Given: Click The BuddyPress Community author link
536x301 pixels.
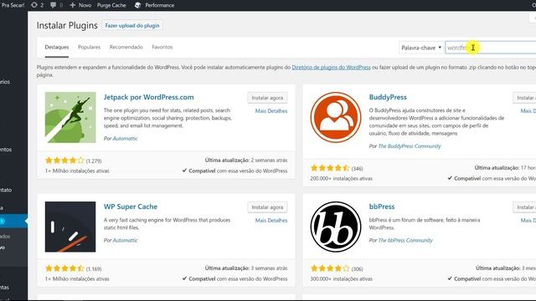Looking at the screenshot, I should 410,146.
